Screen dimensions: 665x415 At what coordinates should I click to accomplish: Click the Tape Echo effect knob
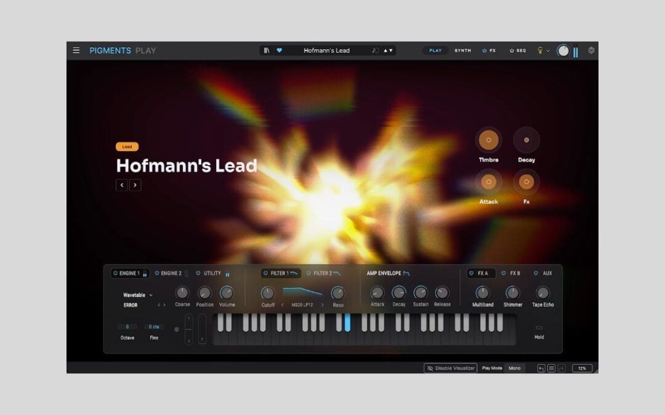(543, 293)
